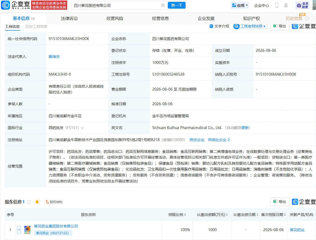The width and height of the screenshot is (316, 240).
Task: Switch to 知识产权 tab
Action: click(x=251, y=18)
